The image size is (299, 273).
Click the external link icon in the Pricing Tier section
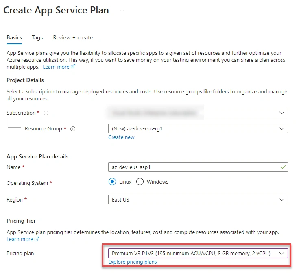click(37, 239)
